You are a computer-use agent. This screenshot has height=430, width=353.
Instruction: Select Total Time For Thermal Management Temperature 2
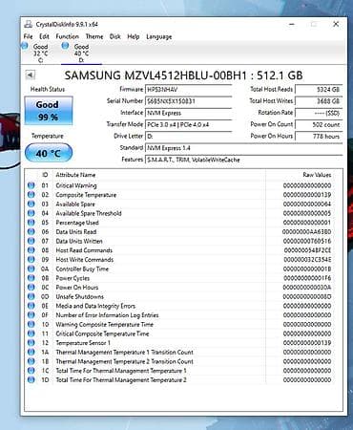121,380
